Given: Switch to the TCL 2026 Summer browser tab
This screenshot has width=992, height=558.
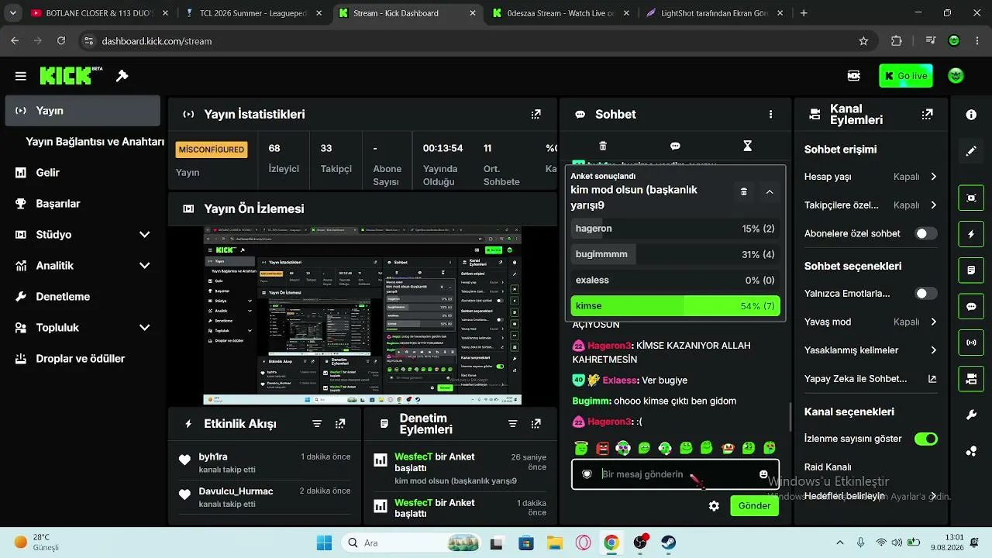Looking at the screenshot, I should point(253,13).
